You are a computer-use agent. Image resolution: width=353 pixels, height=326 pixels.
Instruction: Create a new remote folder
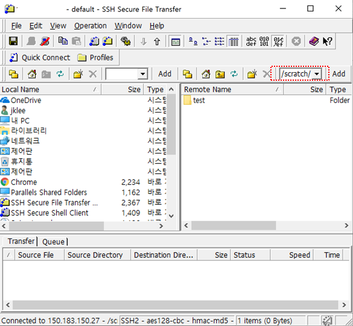click(252, 74)
